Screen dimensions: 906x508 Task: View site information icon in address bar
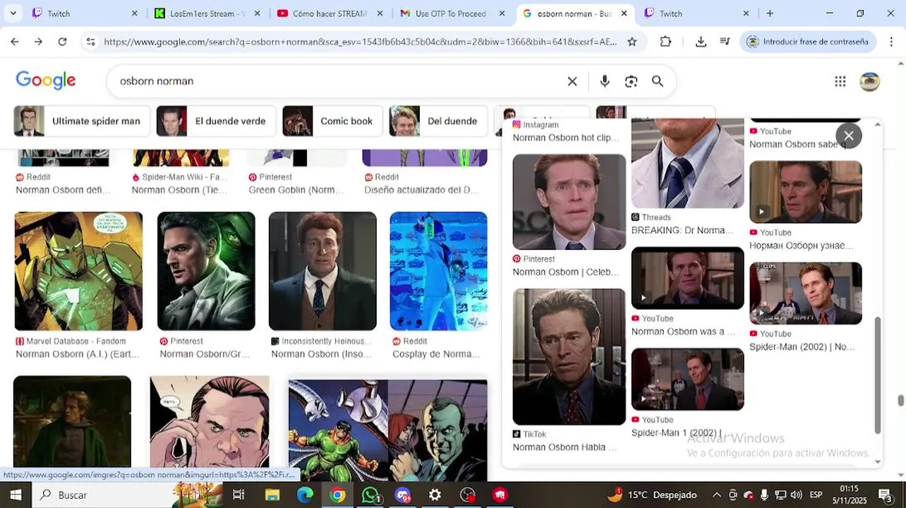point(90,42)
